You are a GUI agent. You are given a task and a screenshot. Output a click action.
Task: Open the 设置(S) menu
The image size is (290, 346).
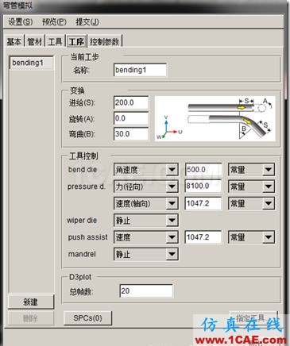[x=21, y=22]
